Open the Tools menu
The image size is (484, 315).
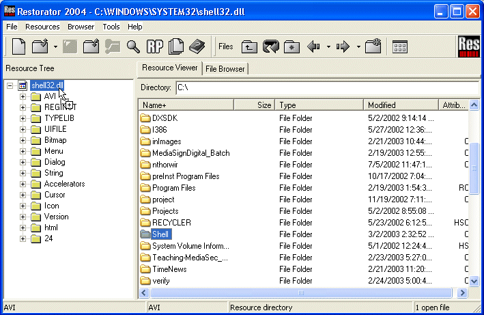point(111,27)
